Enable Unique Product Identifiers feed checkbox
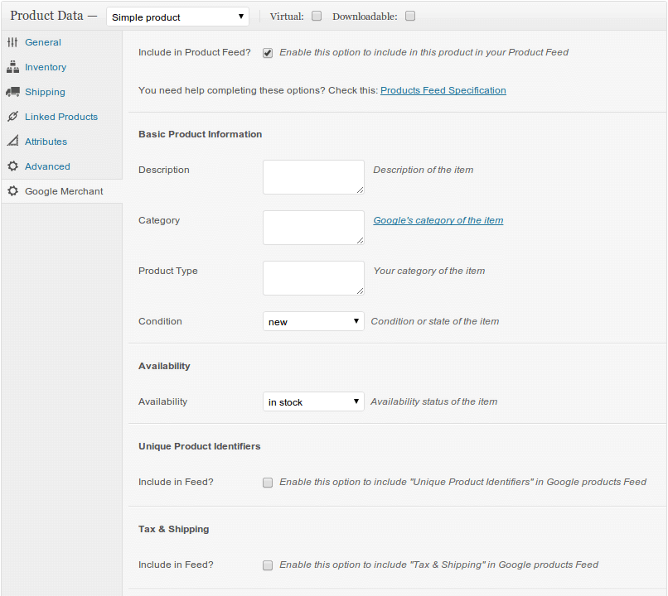Viewport: 668px width, 596px height. click(268, 483)
